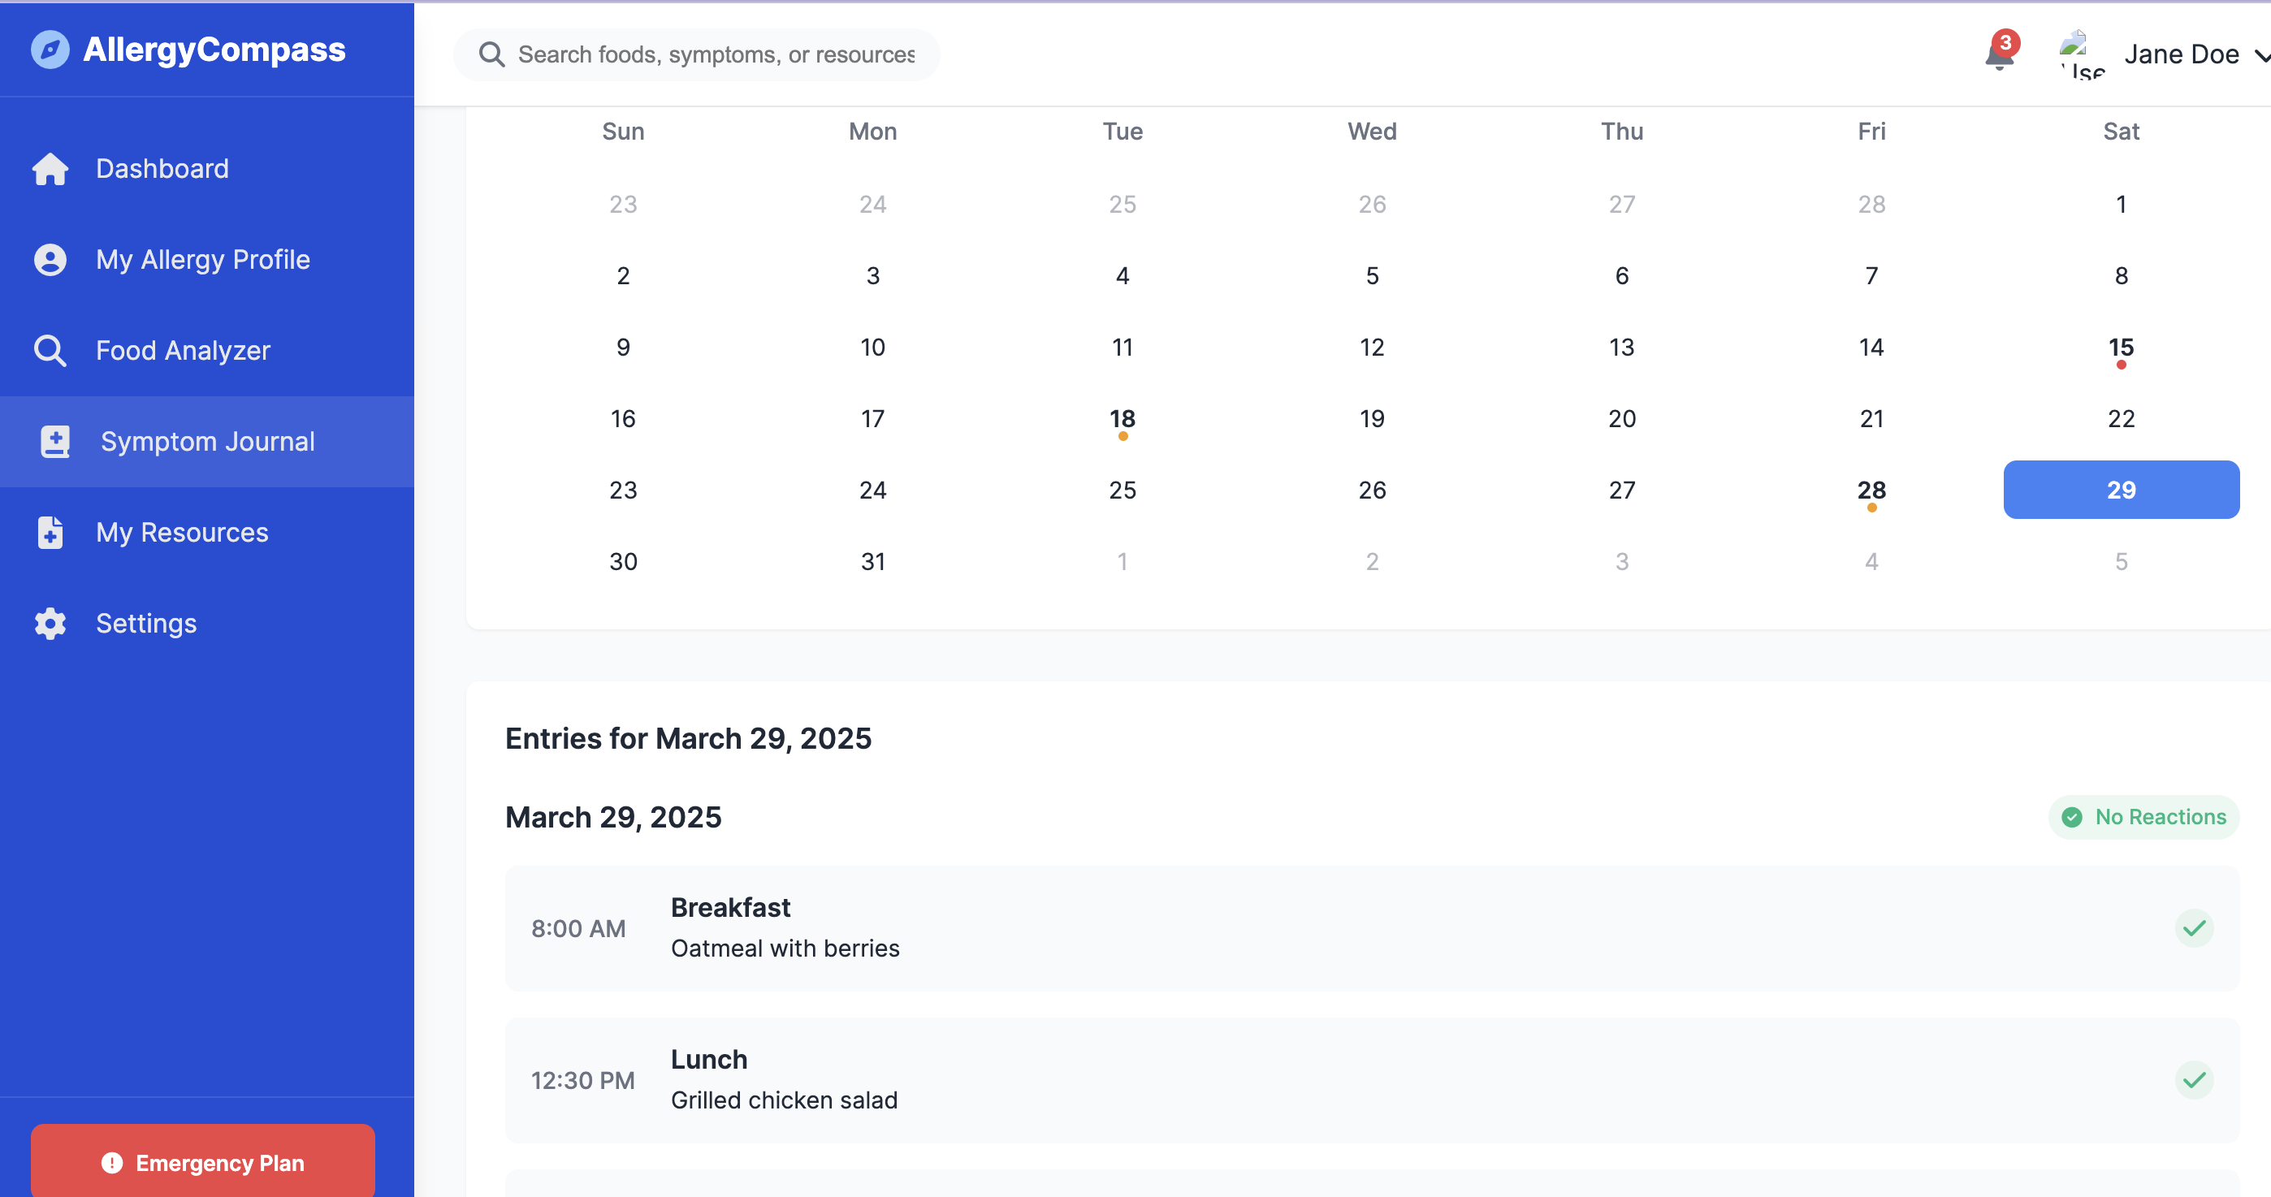
Task: Click the Food Analyzer magnifier icon
Action: 50,351
